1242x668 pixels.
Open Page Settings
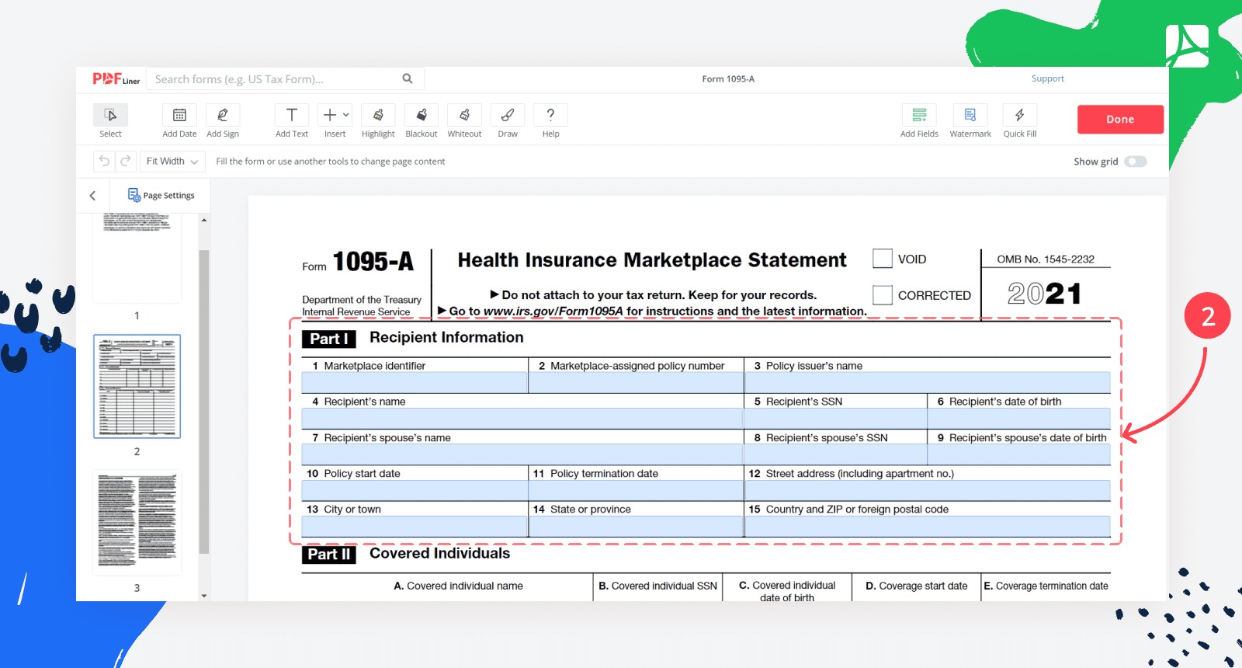coord(161,196)
